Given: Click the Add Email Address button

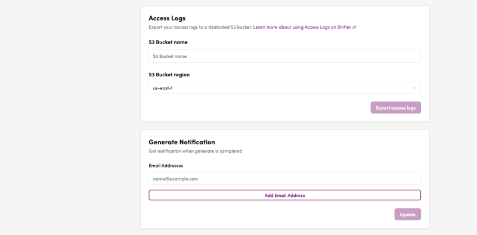Looking at the screenshot, I should click(x=285, y=195).
